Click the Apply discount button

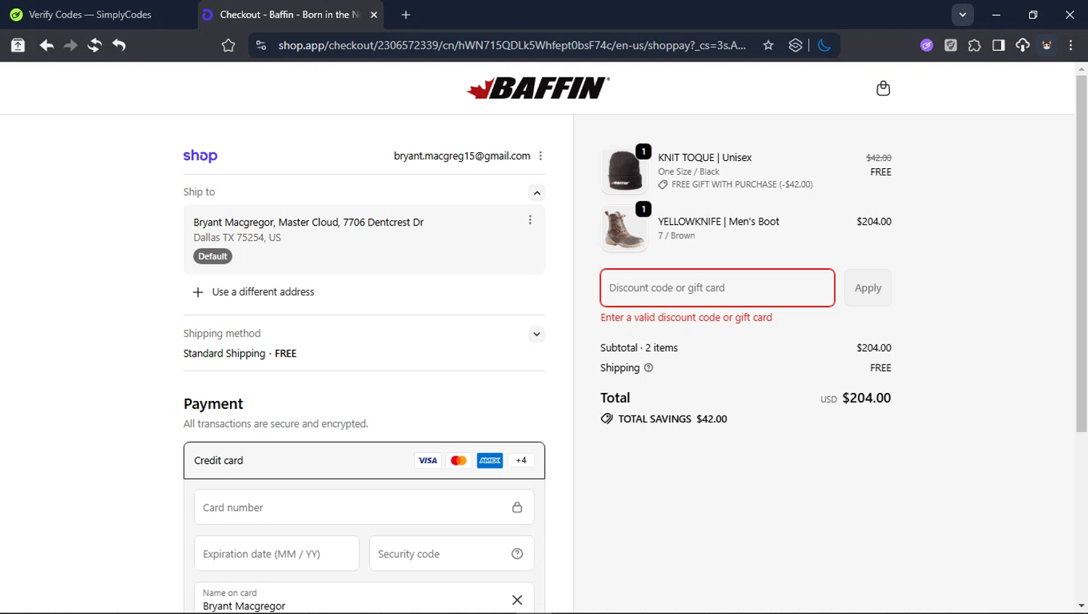[x=867, y=288]
